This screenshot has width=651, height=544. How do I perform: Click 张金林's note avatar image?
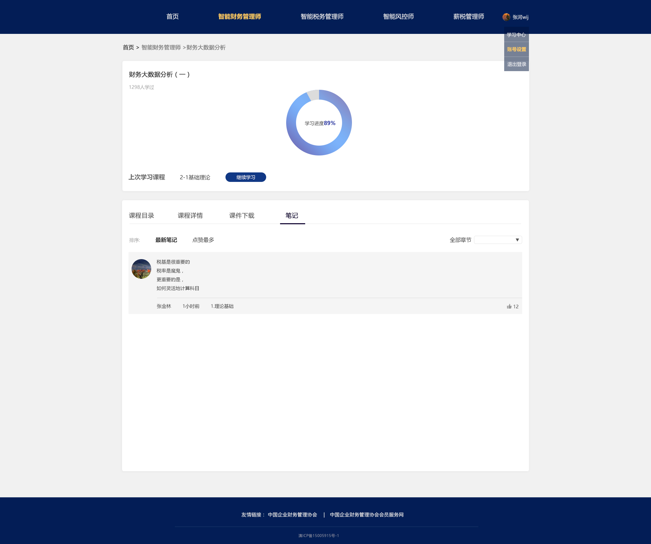click(x=141, y=269)
